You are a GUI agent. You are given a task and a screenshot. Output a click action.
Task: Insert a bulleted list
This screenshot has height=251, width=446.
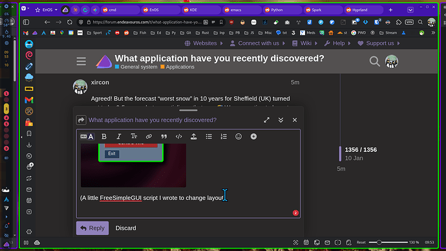[x=209, y=136]
